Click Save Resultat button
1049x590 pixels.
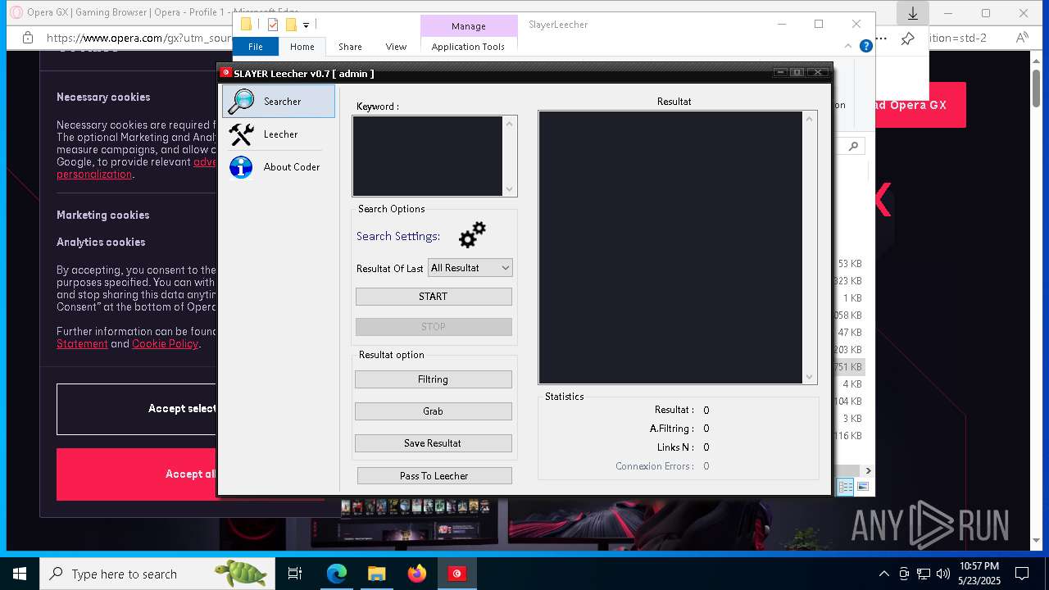[434, 443]
